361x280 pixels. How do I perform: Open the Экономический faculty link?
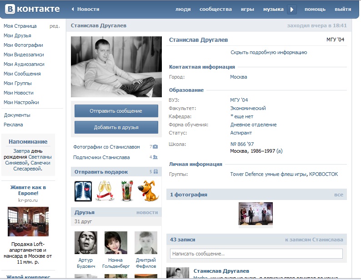tap(248, 108)
